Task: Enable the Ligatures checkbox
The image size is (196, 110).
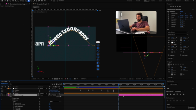Action: pos(169,55)
